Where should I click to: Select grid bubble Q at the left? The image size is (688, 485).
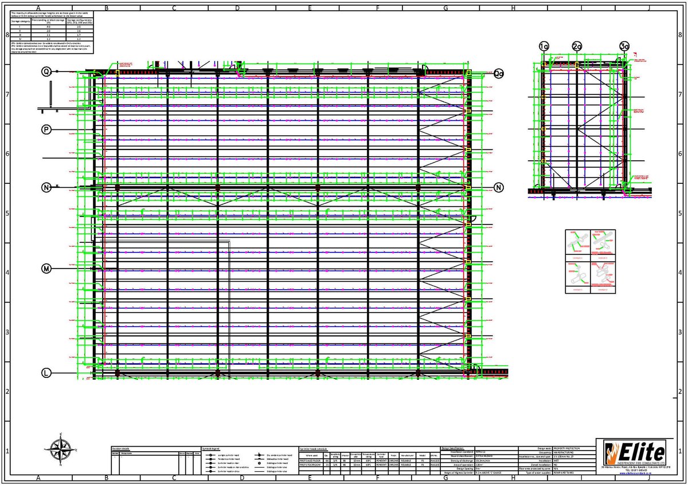(x=46, y=72)
